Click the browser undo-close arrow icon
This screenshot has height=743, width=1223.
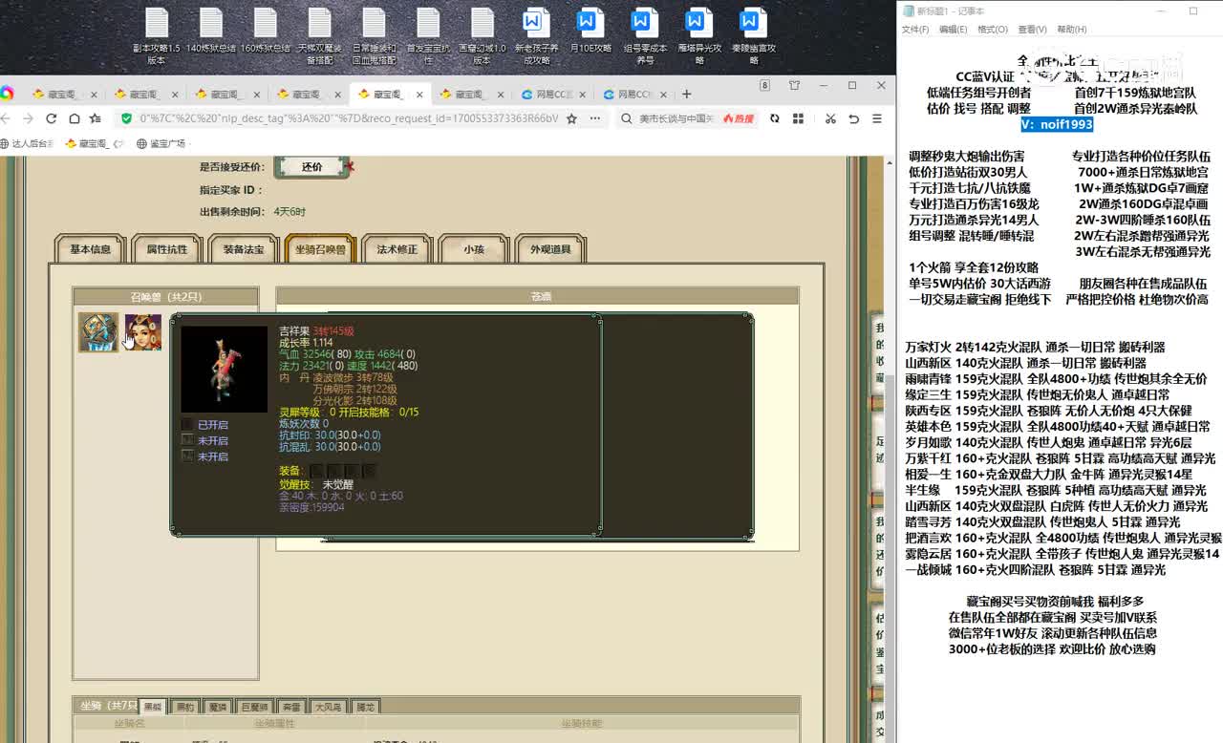coord(853,118)
